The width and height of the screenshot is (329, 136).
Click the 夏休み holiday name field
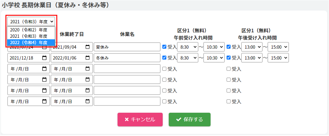(x=127, y=47)
